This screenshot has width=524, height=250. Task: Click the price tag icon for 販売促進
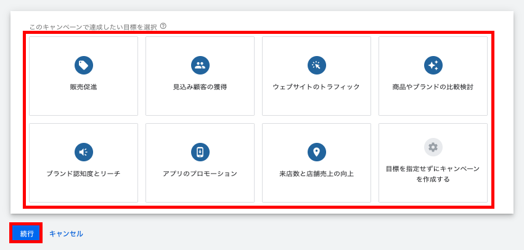[83, 65]
